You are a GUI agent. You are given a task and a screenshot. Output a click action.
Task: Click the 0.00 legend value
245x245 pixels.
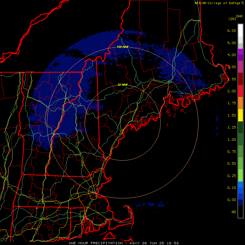click(x=232, y=200)
